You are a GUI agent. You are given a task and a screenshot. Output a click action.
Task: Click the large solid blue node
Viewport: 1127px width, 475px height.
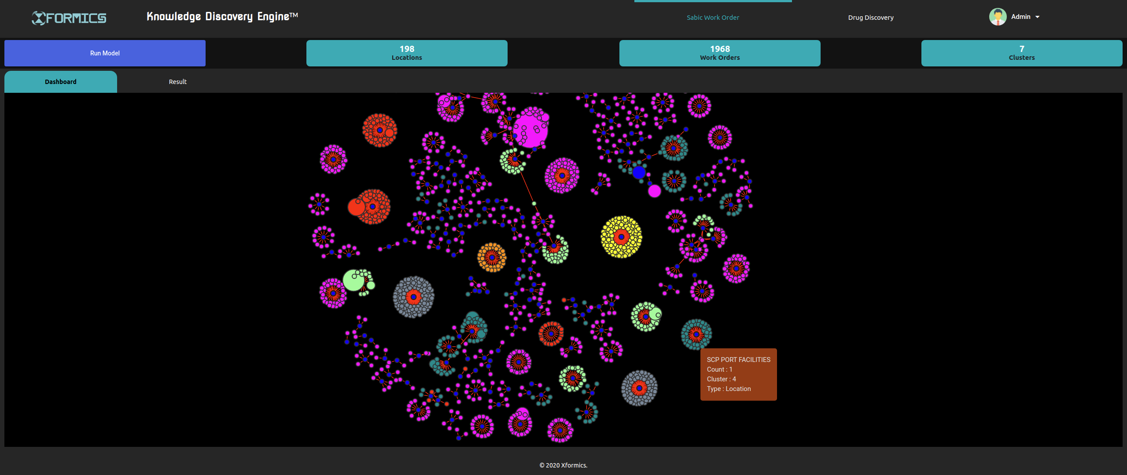tap(639, 172)
